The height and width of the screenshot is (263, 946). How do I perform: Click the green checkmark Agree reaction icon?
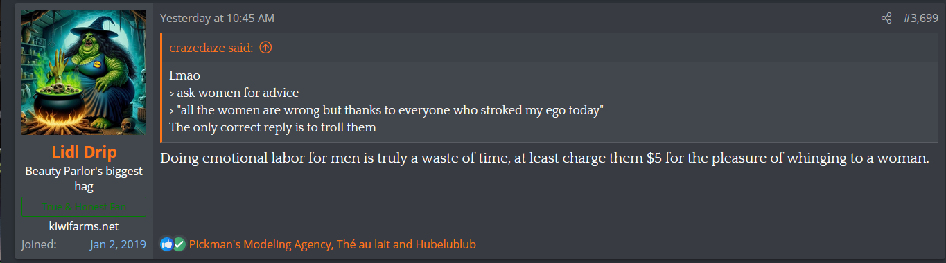(179, 244)
